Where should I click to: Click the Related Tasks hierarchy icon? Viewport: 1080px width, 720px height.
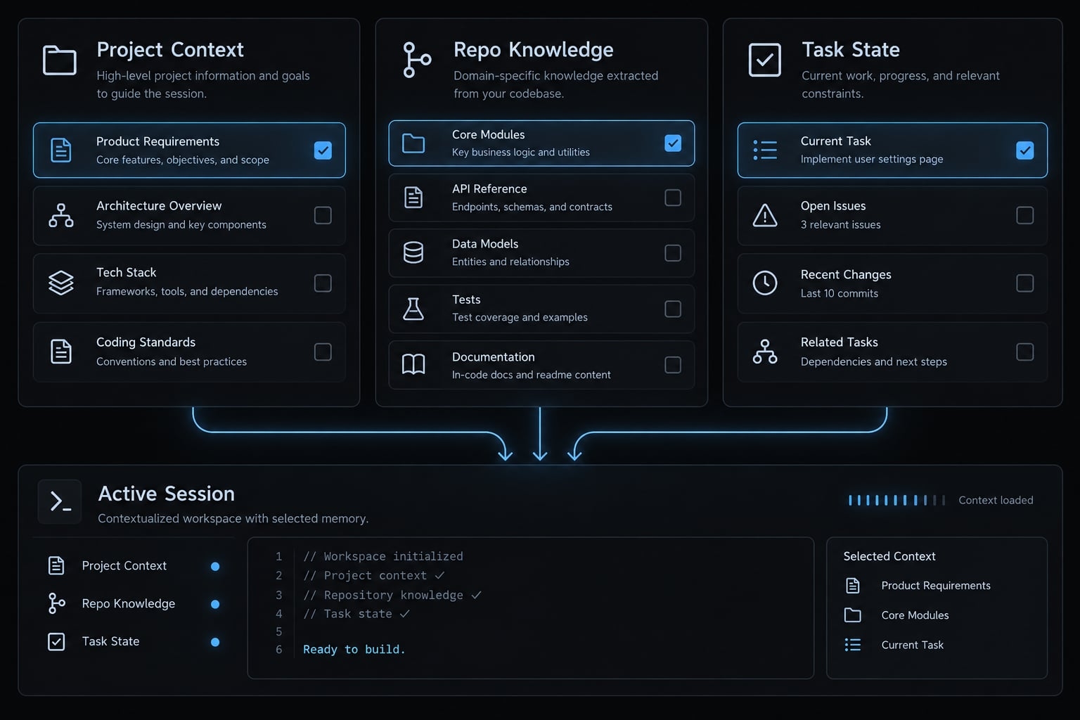765,352
